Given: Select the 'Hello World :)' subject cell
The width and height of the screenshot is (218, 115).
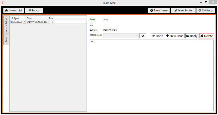Looking at the screenshot, I should click(18, 22).
